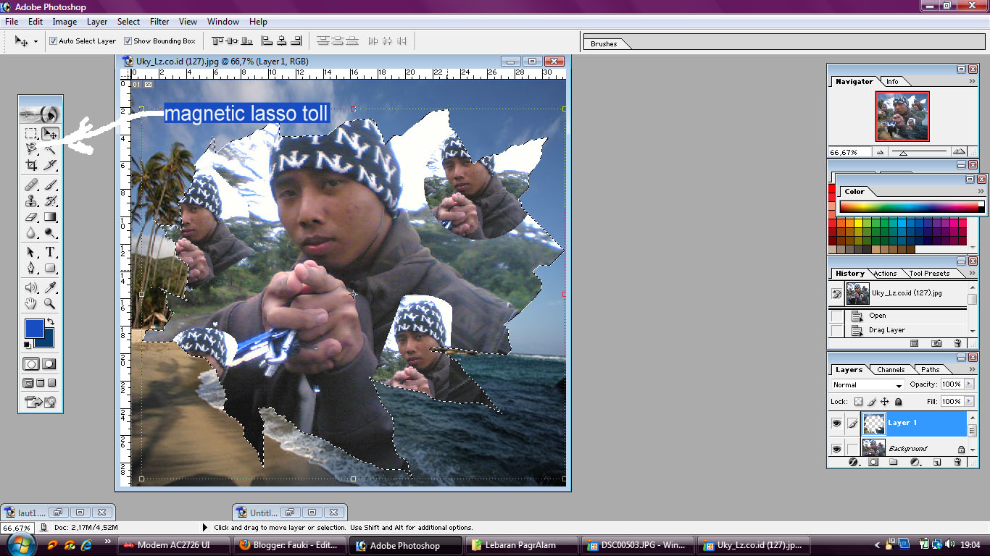
Task: Jump to ImageReady from toolbox
Action: (41, 402)
